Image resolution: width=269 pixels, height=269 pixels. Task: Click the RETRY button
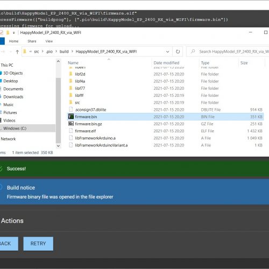pos(38,244)
